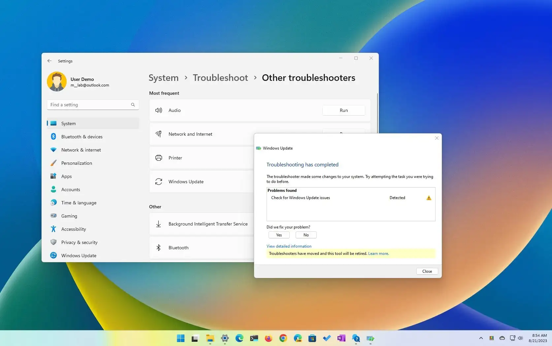Image resolution: width=552 pixels, height=346 pixels.
Task: Open Bluetooth & devices settings
Action: click(82, 136)
